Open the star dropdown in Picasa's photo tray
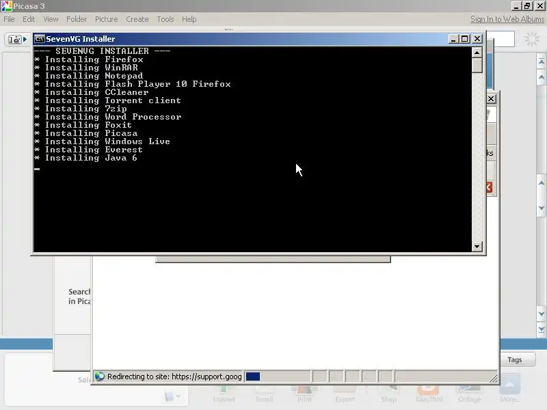Image resolution: width=547 pixels, height=410 pixels. 172,396
